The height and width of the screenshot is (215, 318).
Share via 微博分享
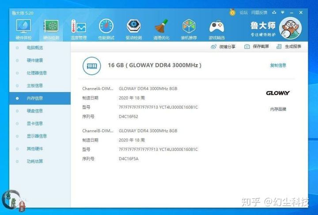click(227, 47)
